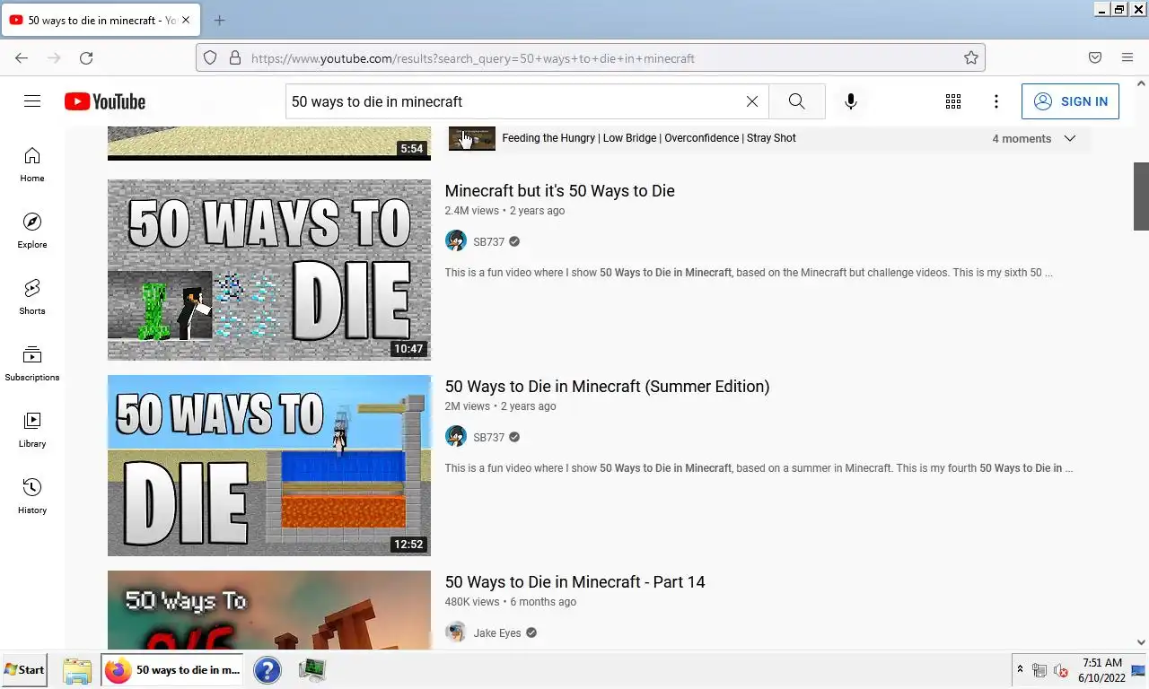
Task: Go back with the browser back arrow
Action: (22, 57)
